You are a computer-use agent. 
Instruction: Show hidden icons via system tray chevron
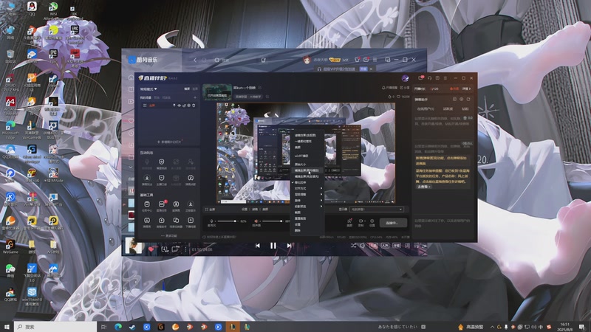(492, 327)
